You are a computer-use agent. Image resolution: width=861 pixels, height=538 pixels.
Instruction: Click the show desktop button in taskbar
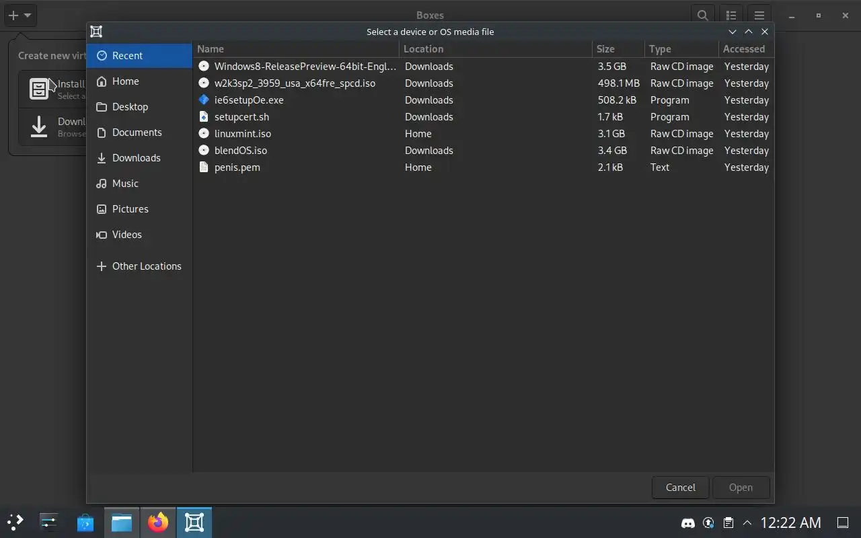click(x=842, y=523)
